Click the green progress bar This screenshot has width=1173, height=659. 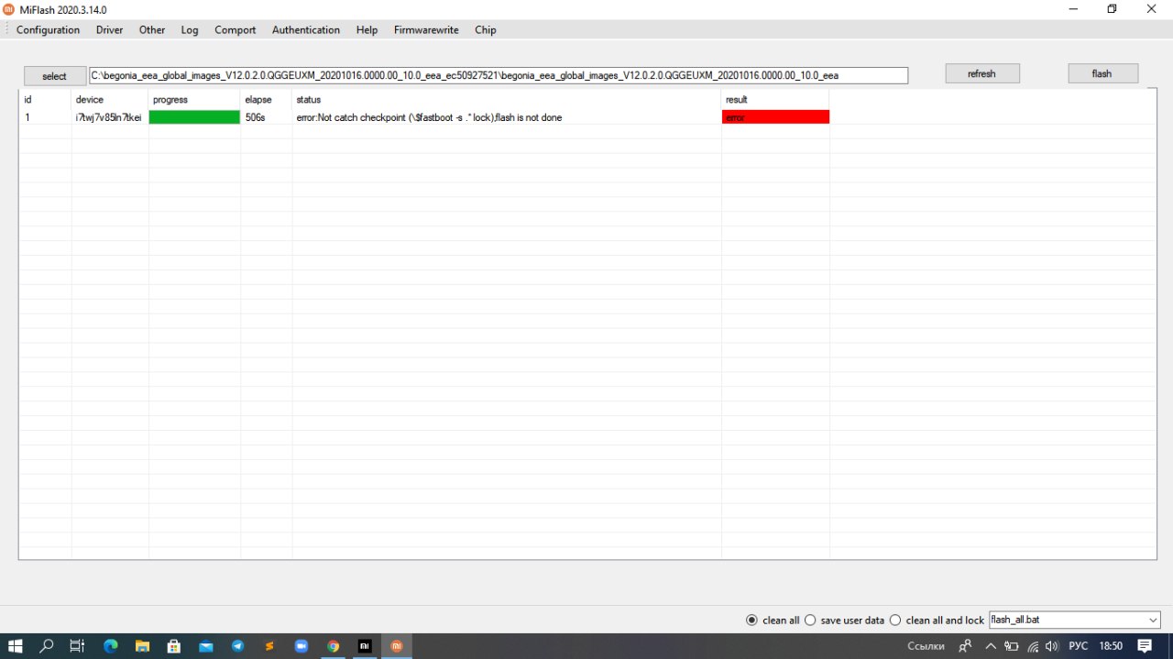click(194, 117)
